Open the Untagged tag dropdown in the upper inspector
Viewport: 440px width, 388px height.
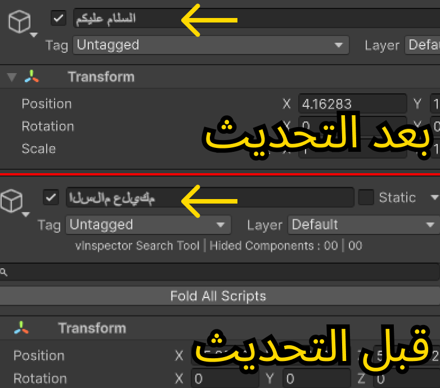point(211,45)
